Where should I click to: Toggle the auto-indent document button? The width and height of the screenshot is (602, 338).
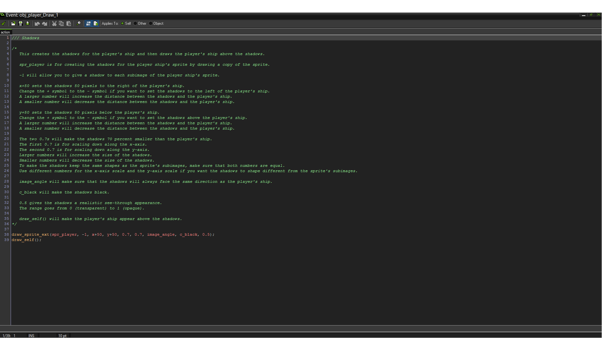(x=96, y=23)
